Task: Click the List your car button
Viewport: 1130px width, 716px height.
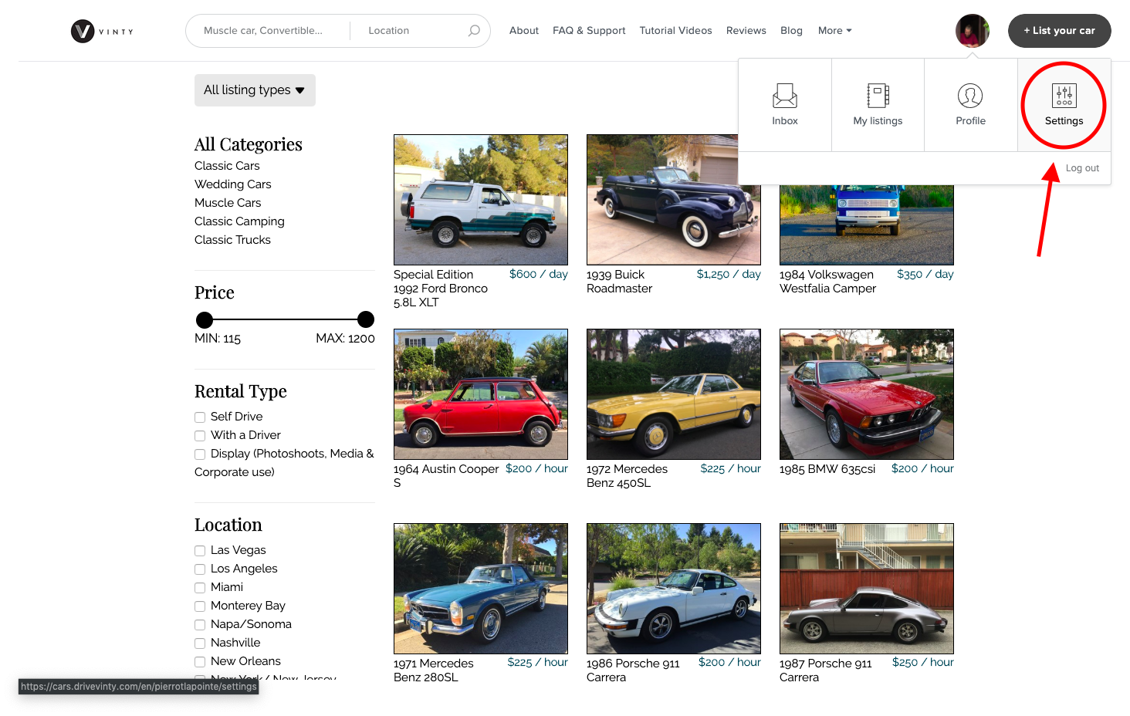Action: tap(1059, 31)
